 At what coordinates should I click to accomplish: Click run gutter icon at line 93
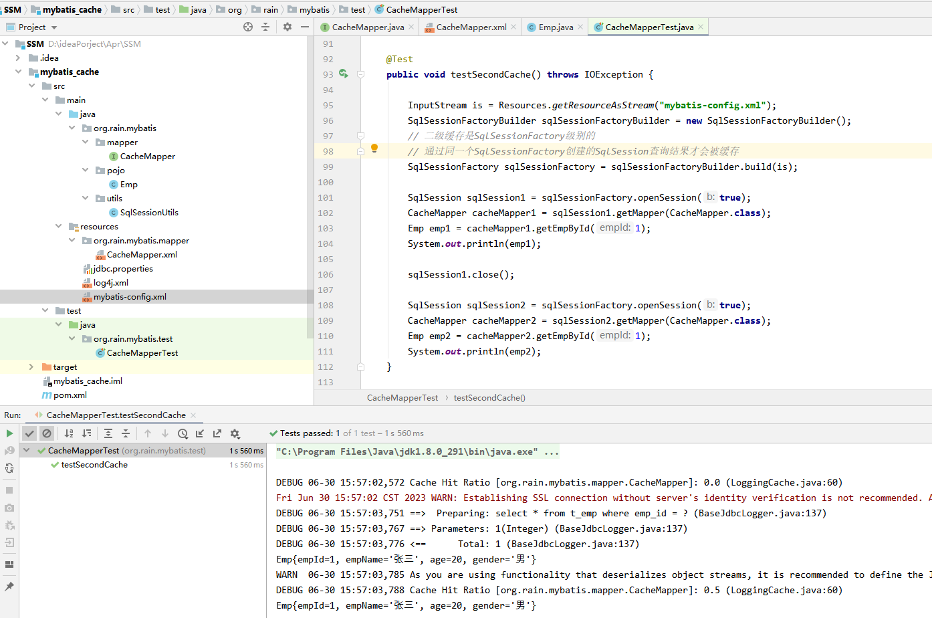343,74
